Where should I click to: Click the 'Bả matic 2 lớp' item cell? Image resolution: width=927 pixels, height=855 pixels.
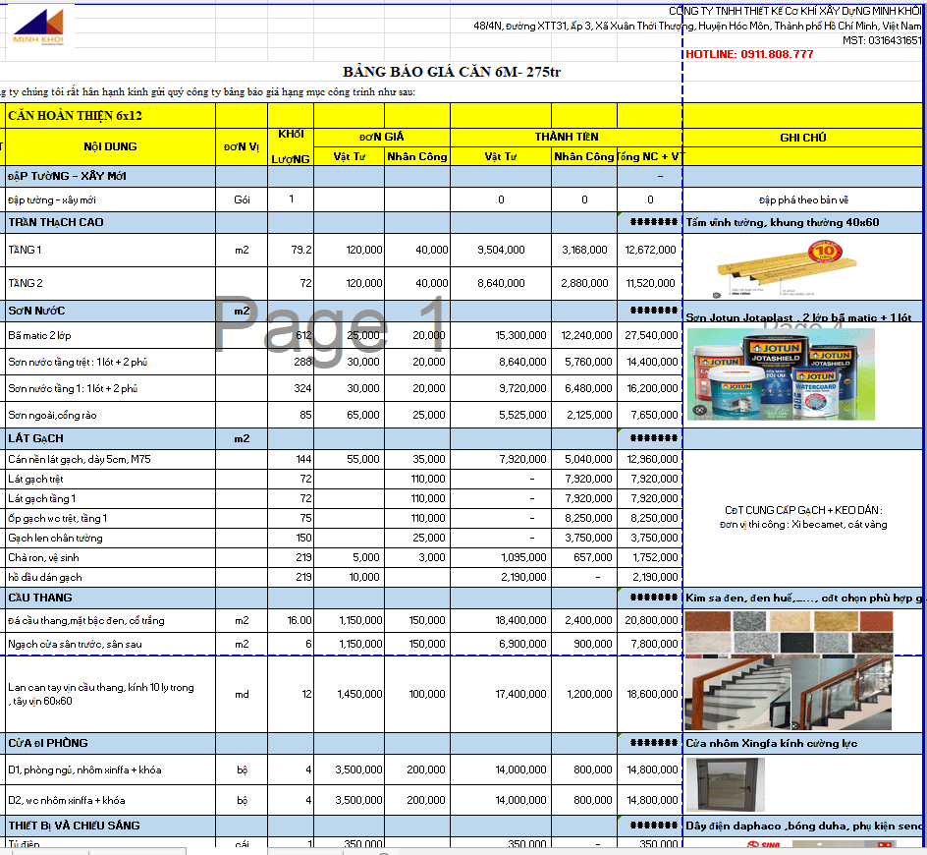point(111,335)
